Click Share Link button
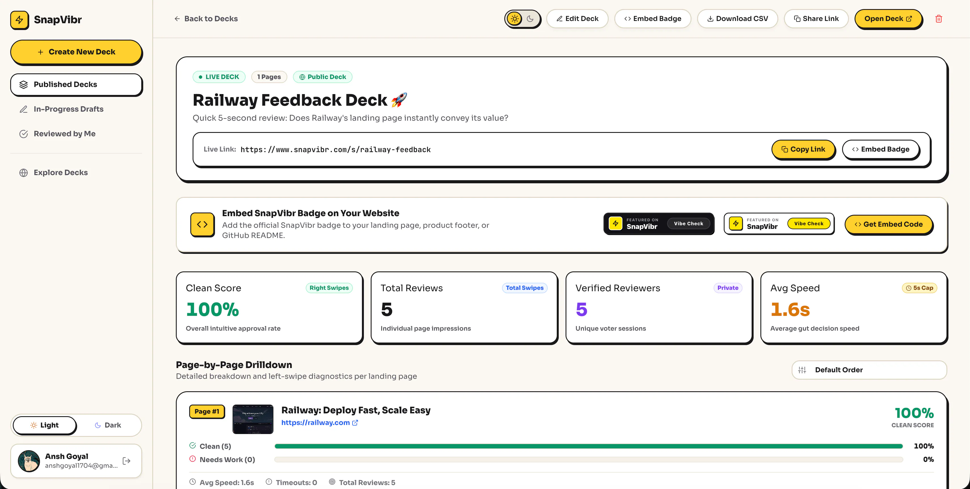The image size is (970, 489). [x=816, y=19]
